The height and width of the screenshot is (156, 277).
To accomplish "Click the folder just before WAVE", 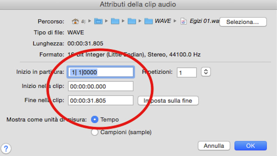I will point(132,21).
